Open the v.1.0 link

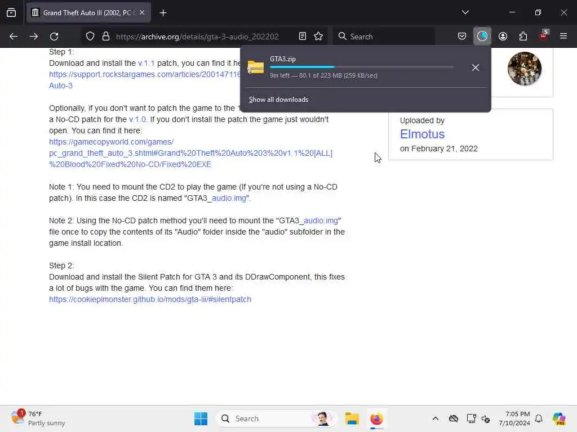[x=137, y=119]
